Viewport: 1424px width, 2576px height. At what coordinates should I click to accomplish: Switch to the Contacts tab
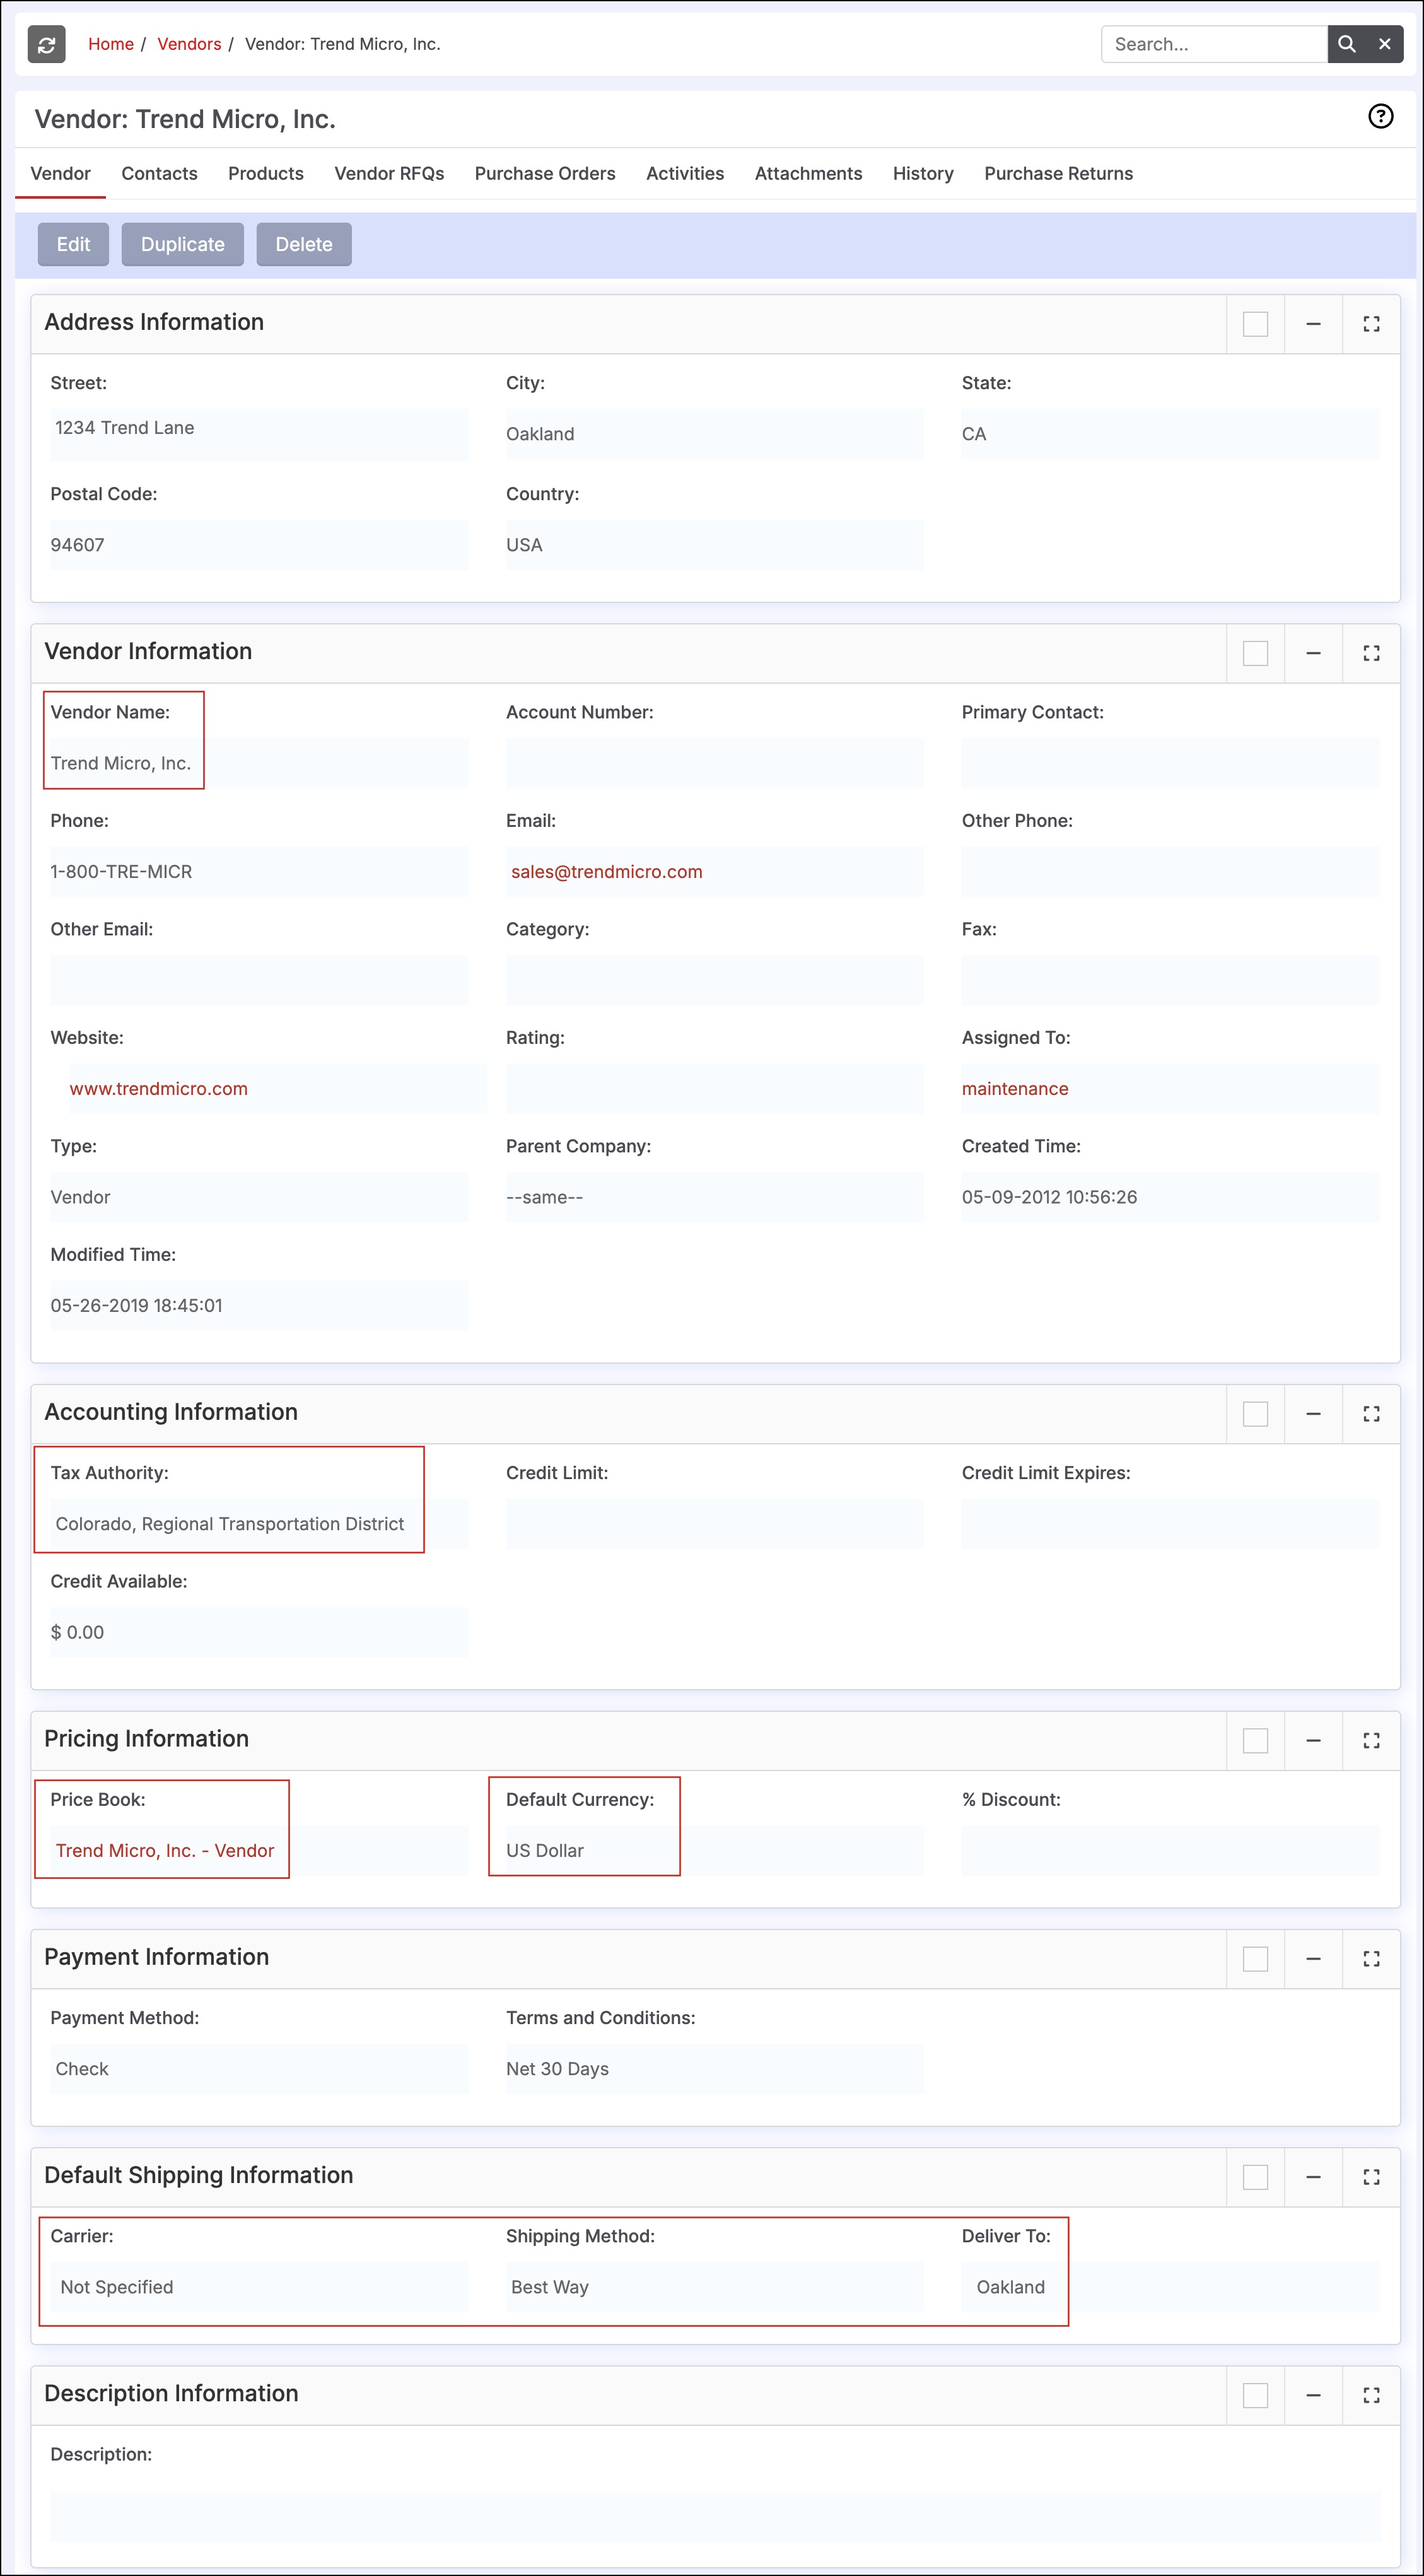tap(159, 173)
